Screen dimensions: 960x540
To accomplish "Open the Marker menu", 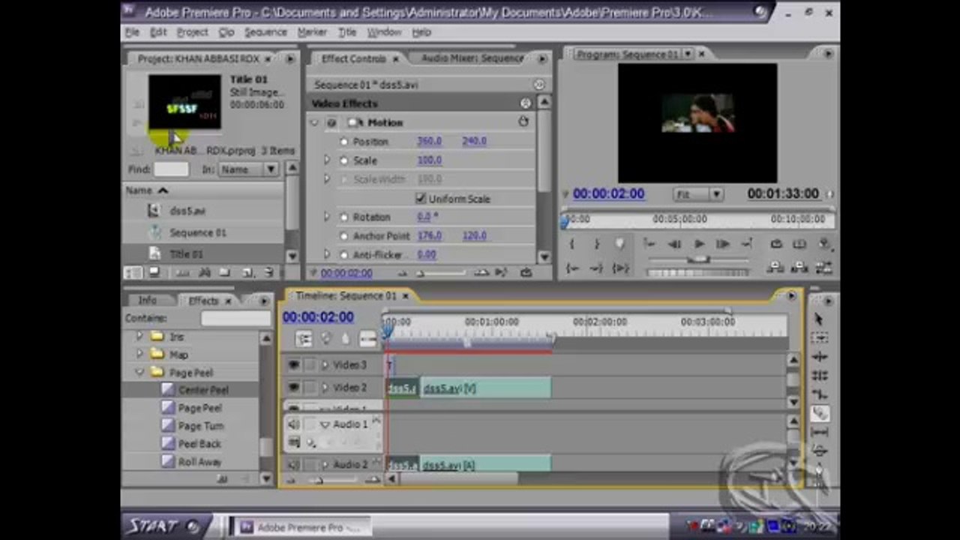I will point(312,32).
